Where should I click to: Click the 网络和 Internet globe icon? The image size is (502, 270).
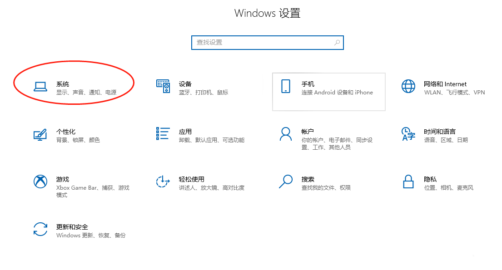(x=408, y=86)
